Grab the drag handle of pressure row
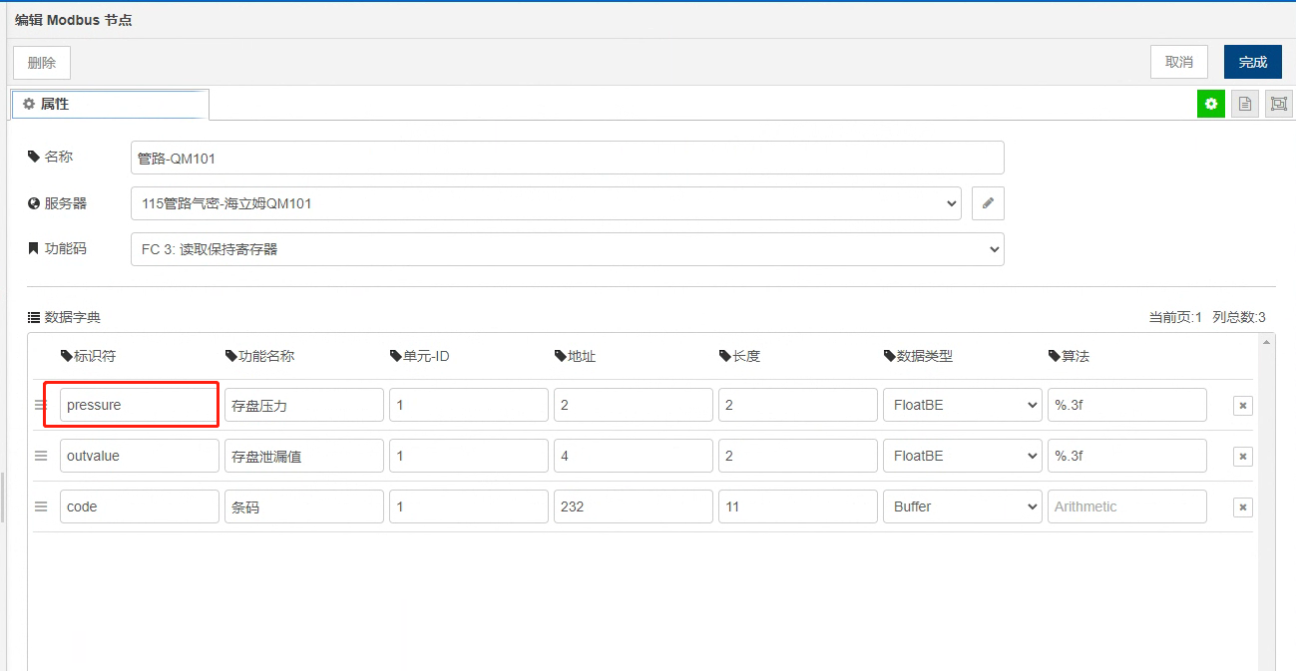Image resolution: width=1296 pixels, height=671 pixels. coord(41,405)
